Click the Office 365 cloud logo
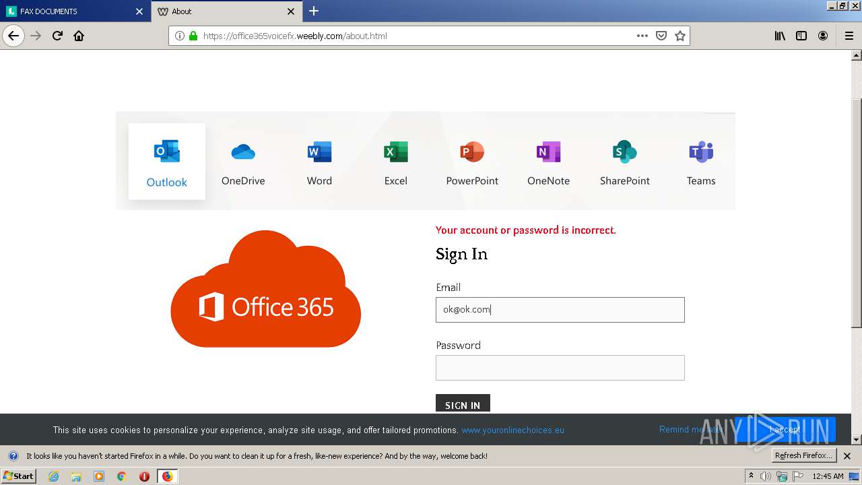The image size is (862, 485). (265, 288)
